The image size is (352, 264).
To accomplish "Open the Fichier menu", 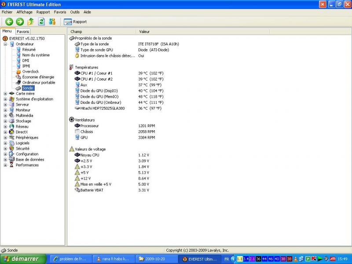I will pos(7,12).
